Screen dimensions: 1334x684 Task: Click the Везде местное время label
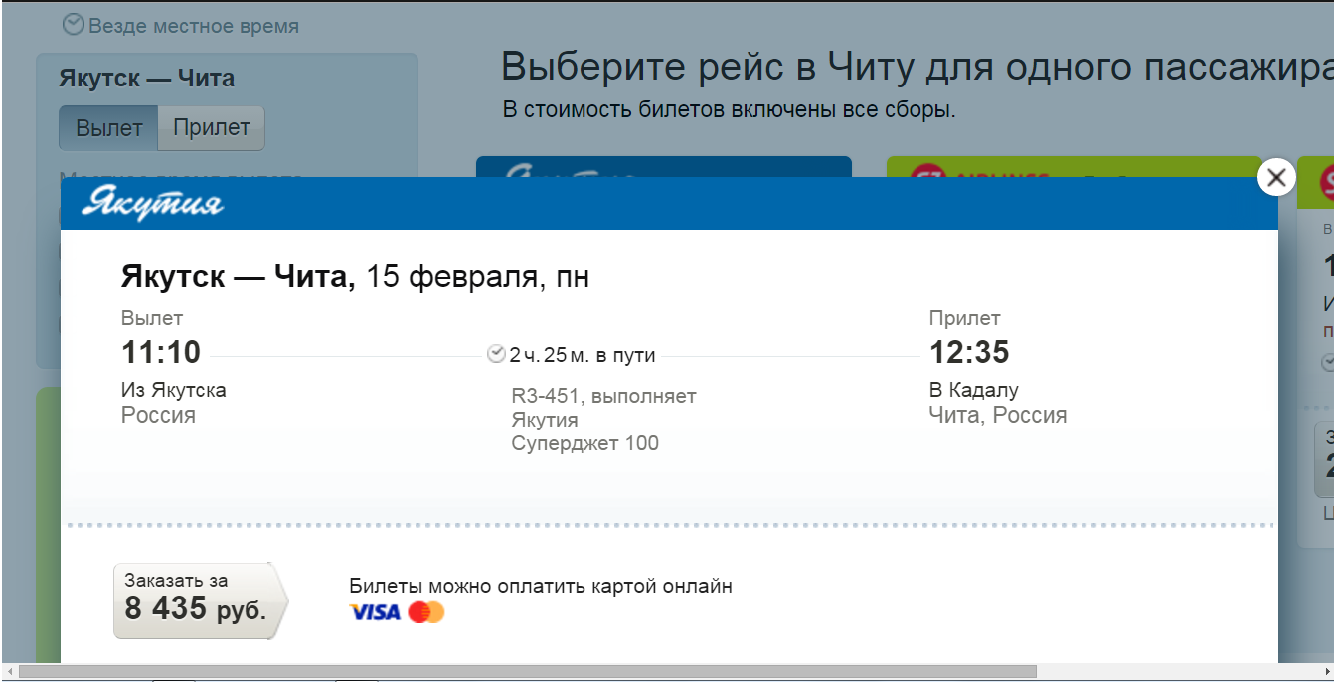tap(194, 26)
